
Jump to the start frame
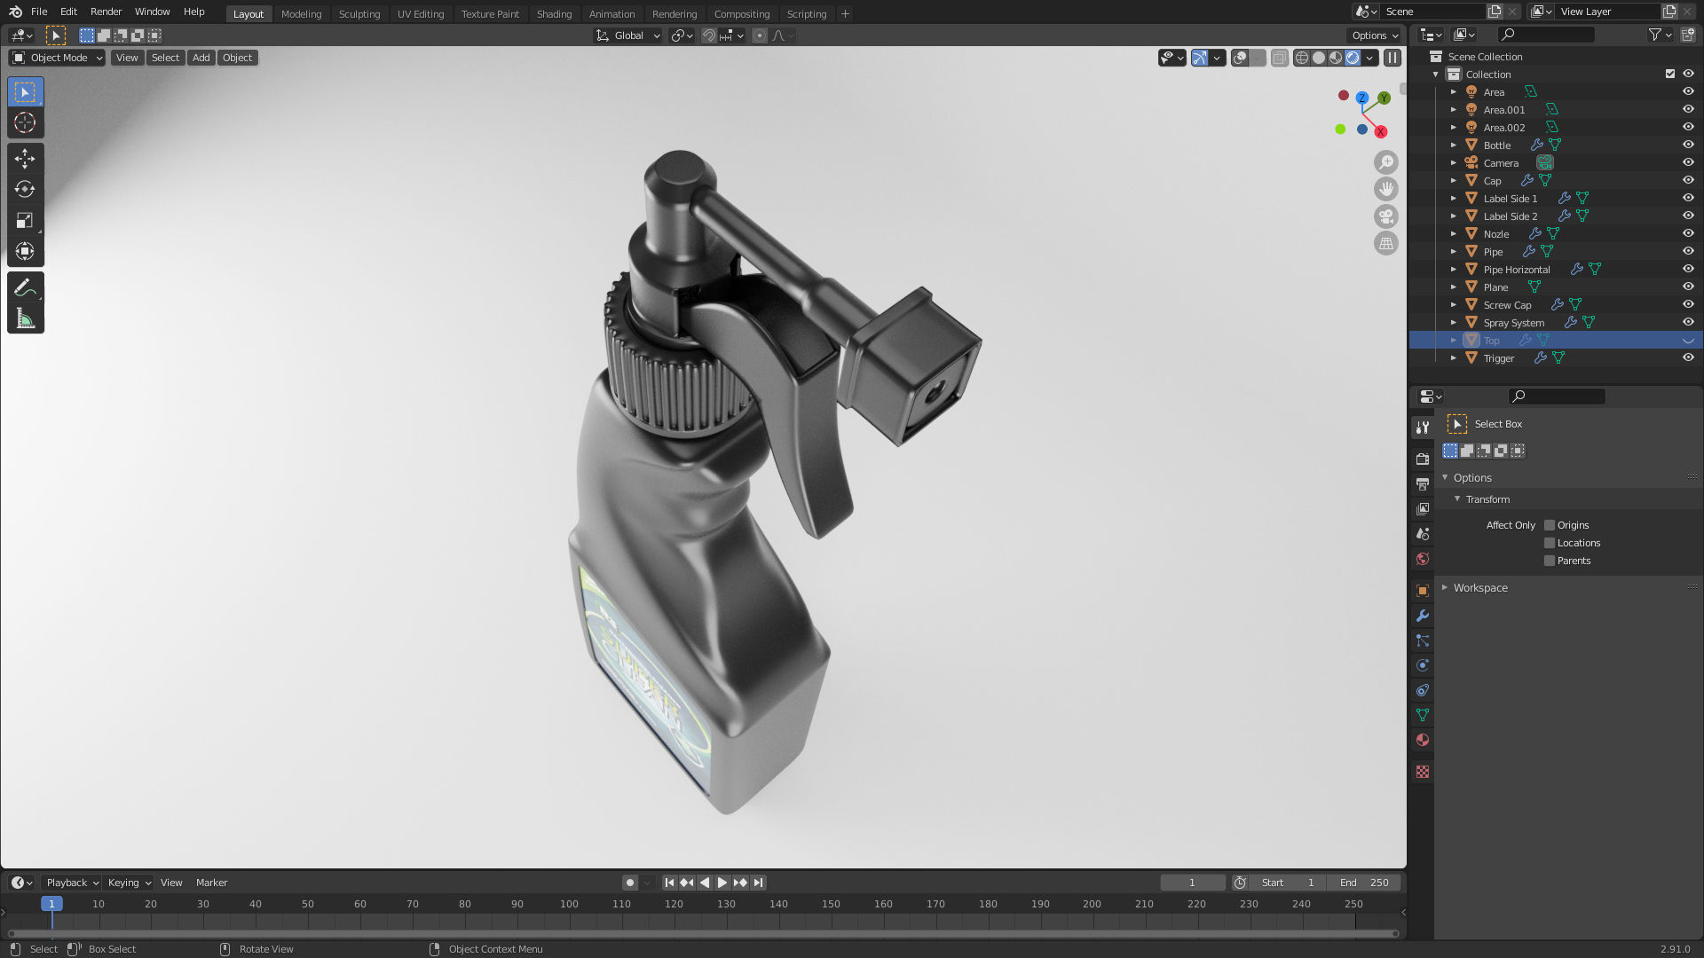click(669, 883)
